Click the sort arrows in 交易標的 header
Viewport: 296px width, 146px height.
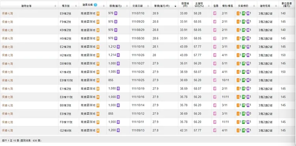[x=254, y=6]
